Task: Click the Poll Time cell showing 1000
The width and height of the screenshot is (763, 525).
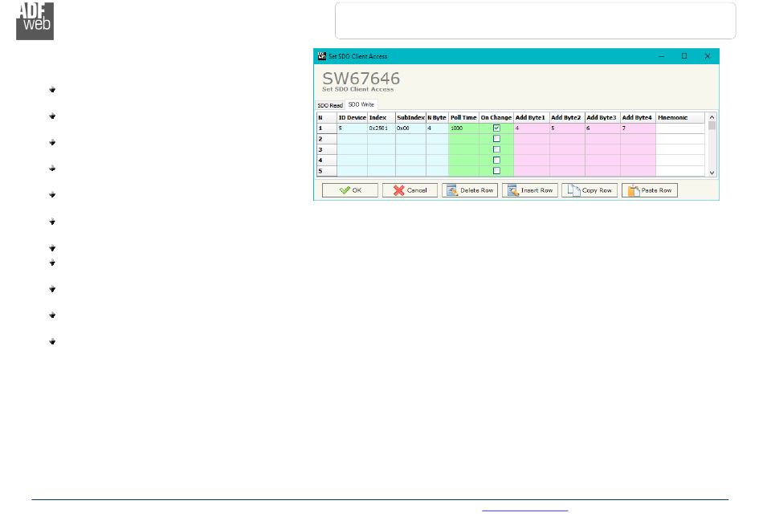Action: click(463, 128)
